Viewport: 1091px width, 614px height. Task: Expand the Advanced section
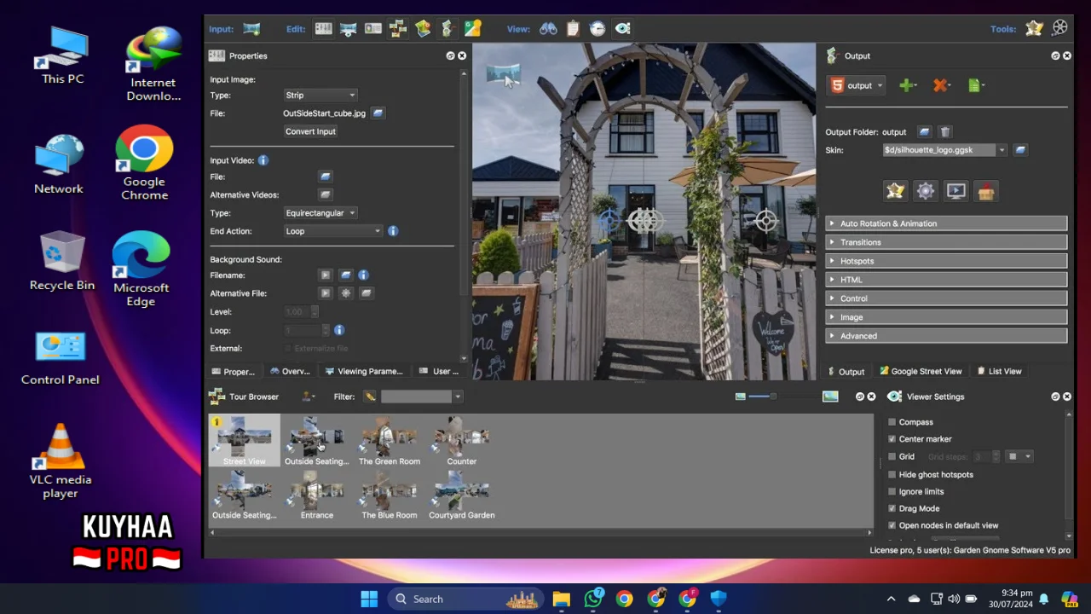(x=946, y=336)
